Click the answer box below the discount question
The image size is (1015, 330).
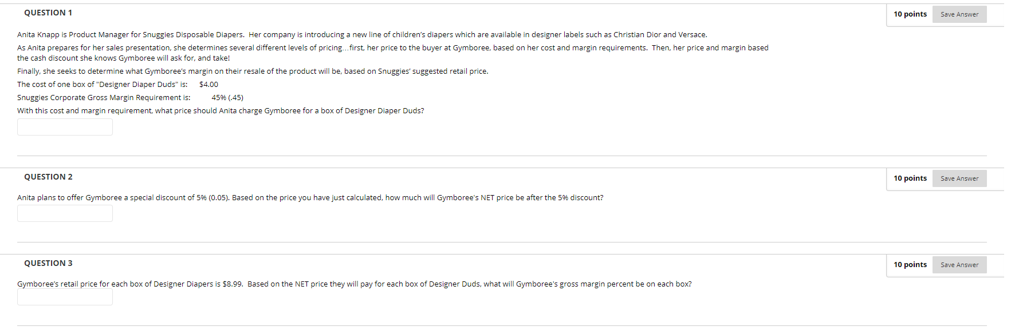65,213
